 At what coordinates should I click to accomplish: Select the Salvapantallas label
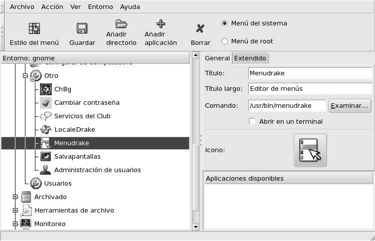point(77,157)
